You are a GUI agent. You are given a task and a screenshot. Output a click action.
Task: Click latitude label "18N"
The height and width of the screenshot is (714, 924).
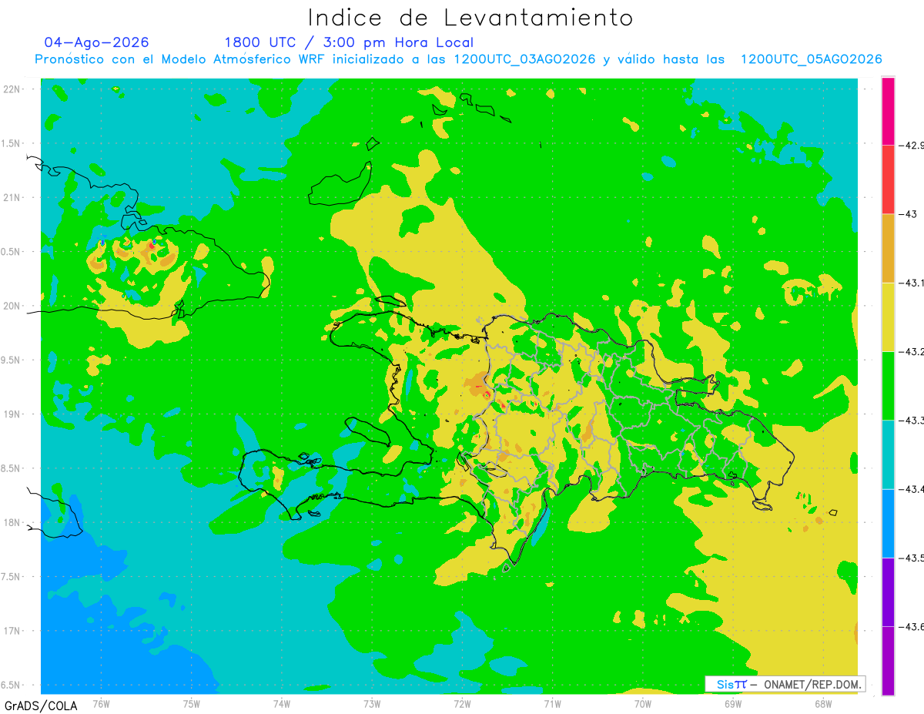13,523
